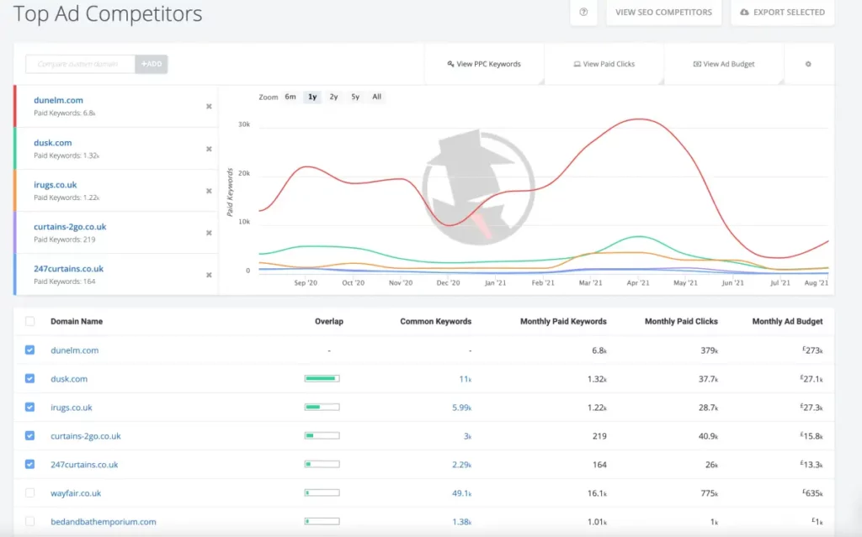The width and height of the screenshot is (862, 537).
Task: Toggle the select-all header checkbox
Action: coord(29,321)
